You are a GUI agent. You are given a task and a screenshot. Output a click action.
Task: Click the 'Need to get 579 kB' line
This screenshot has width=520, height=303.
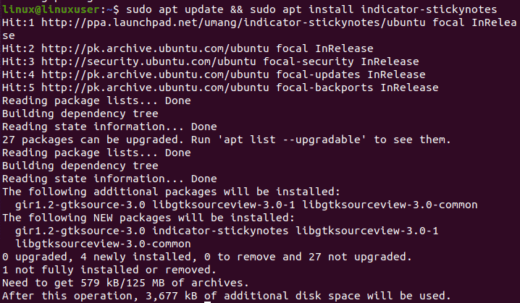tap(125, 283)
